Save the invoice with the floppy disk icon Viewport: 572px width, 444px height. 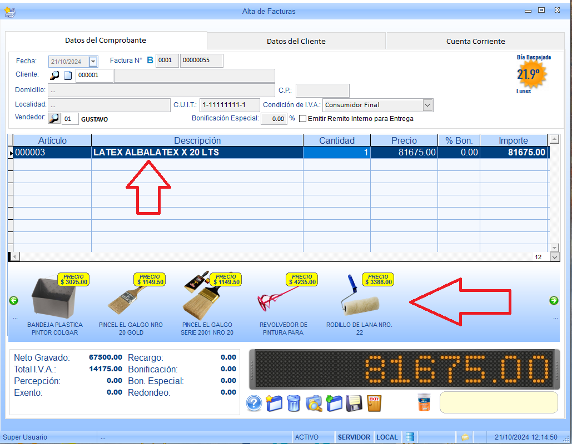coord(354,403)
